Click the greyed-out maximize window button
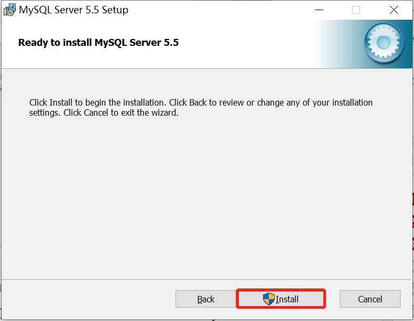The height and width of the screenshot is (321, 414). [356, 10]
